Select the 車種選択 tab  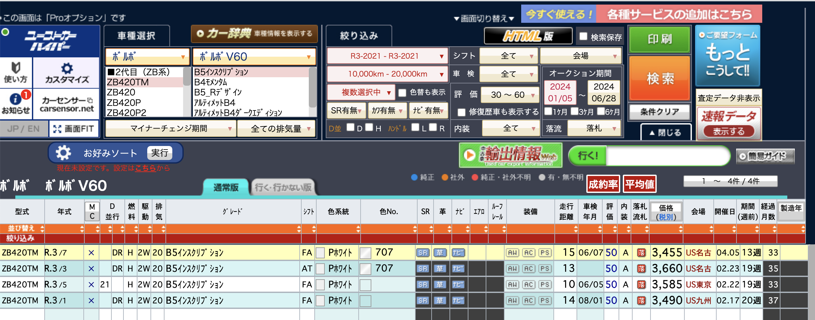click(136, 36)
